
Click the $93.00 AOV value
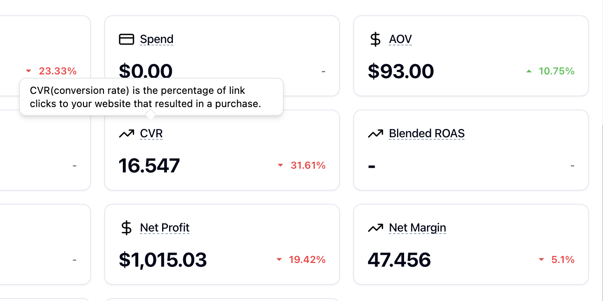pos(401,71)
